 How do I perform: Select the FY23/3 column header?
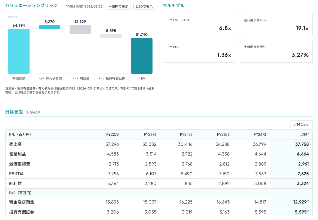(150, 134)
